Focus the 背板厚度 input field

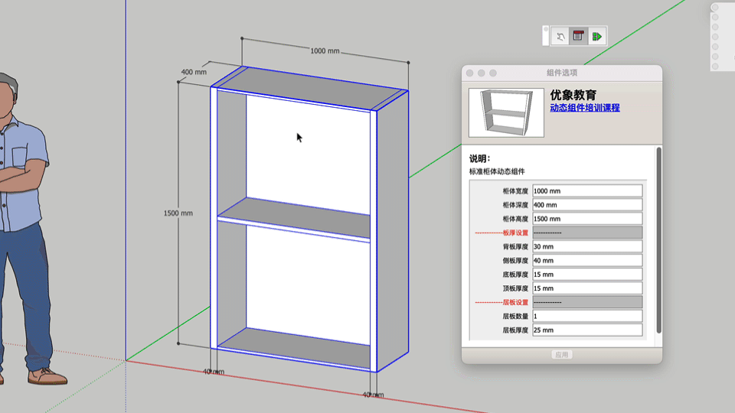point(586,247)
